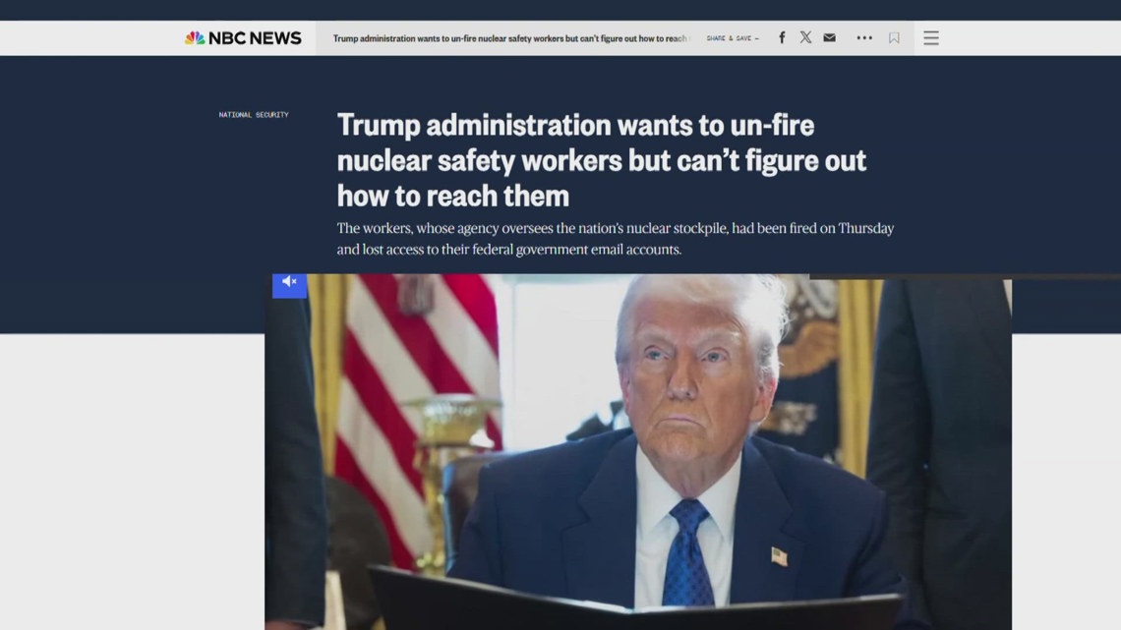Click the article subheading about workers
Viewport: 1121px width, 630px height.
616,239
